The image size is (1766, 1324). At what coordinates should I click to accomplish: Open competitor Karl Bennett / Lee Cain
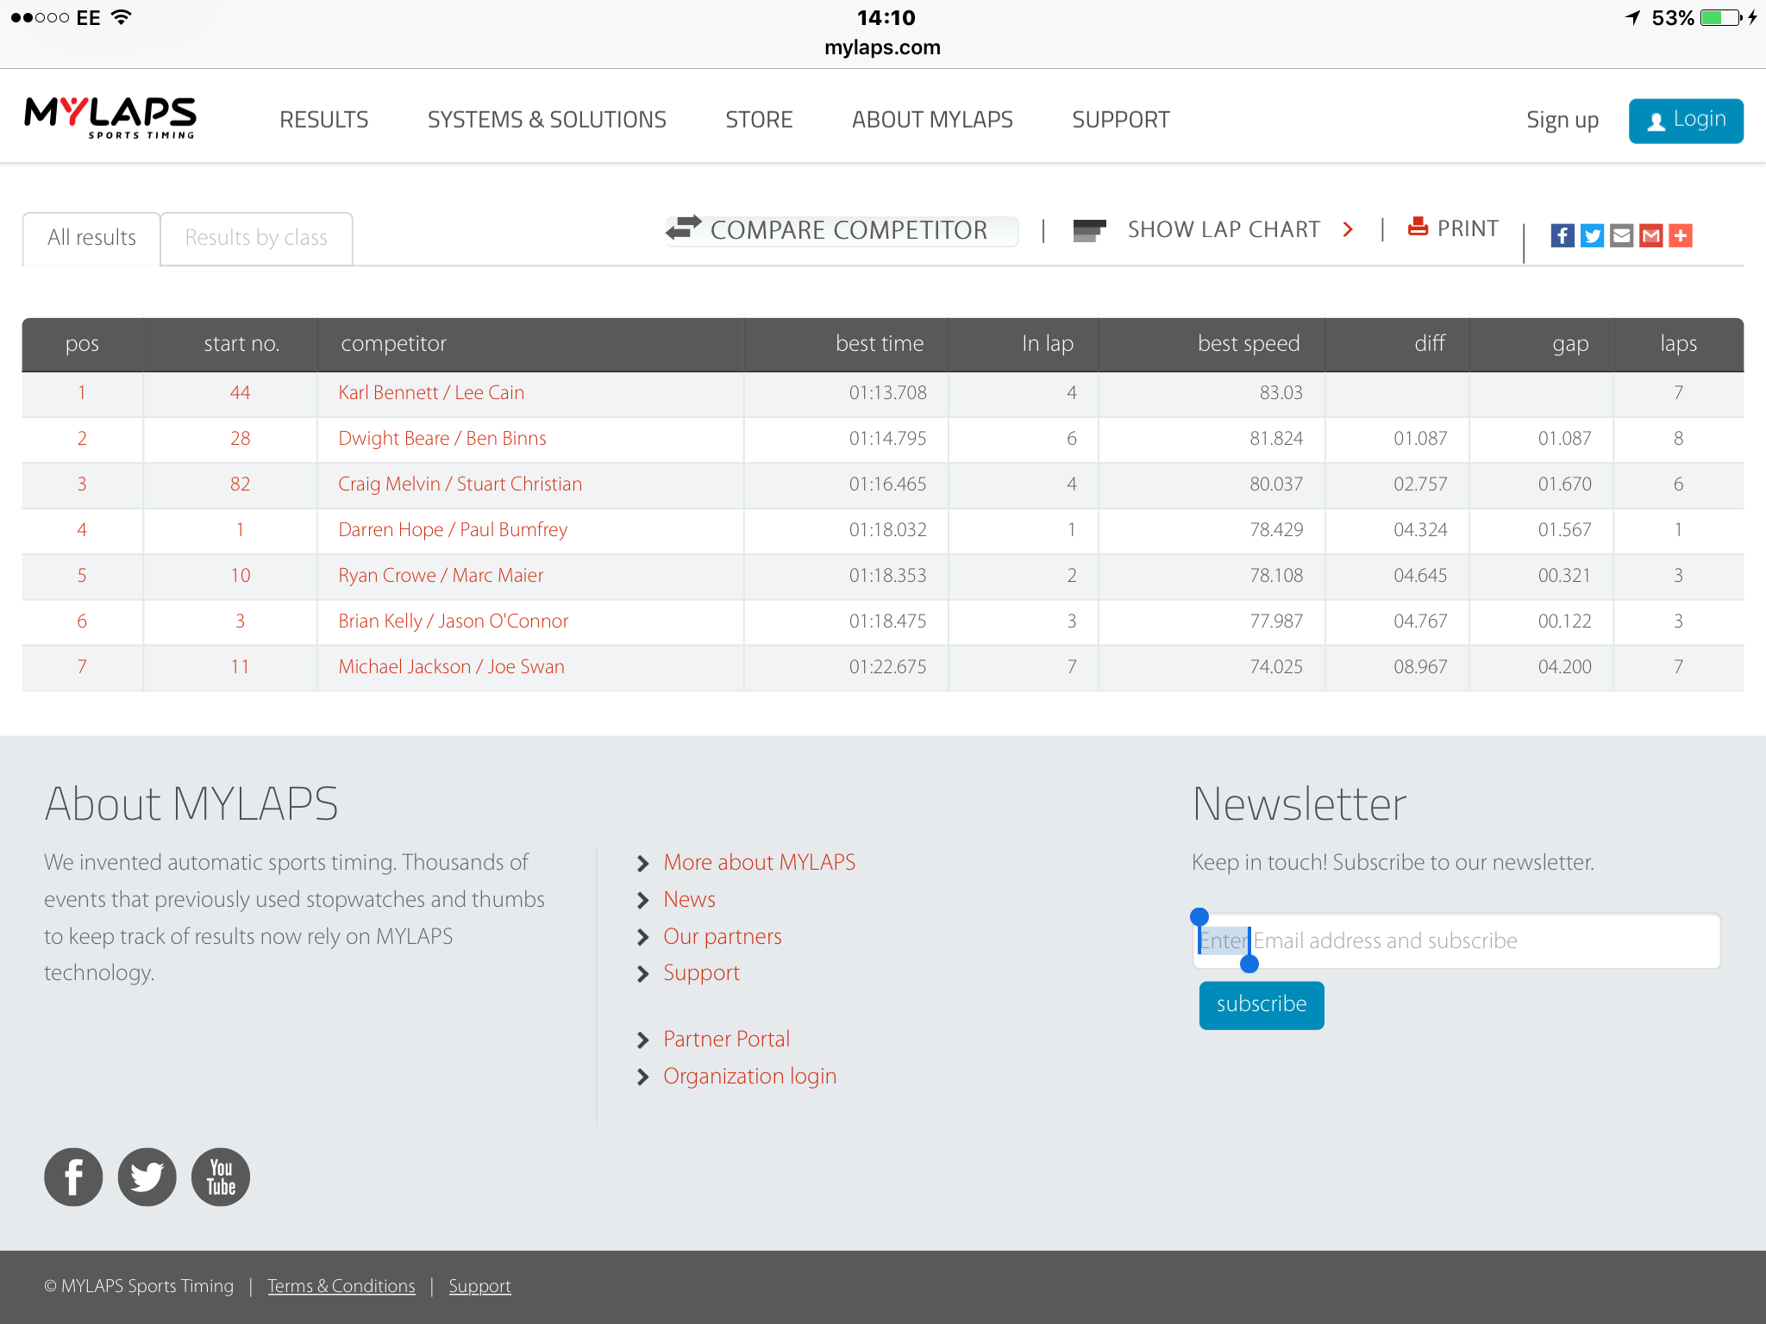tap(431, 393)
